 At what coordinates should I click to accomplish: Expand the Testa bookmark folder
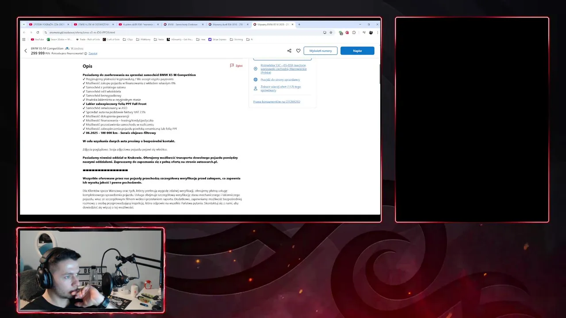[159, 39]
